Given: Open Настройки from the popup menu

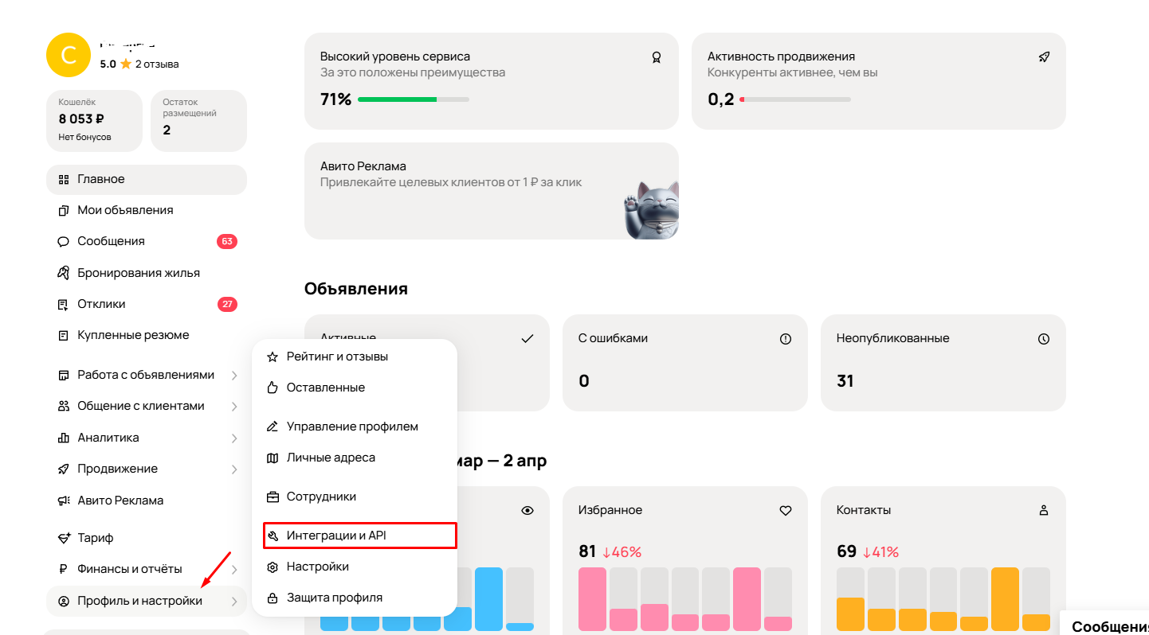Looking at the screenshot, I should click(317, 566).
